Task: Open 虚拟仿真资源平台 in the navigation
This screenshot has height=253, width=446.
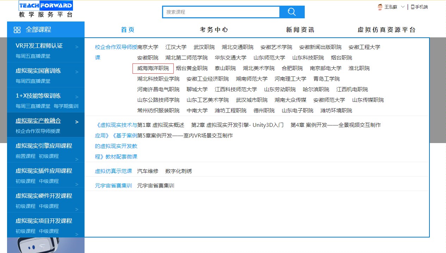Action: click(386, 30)
